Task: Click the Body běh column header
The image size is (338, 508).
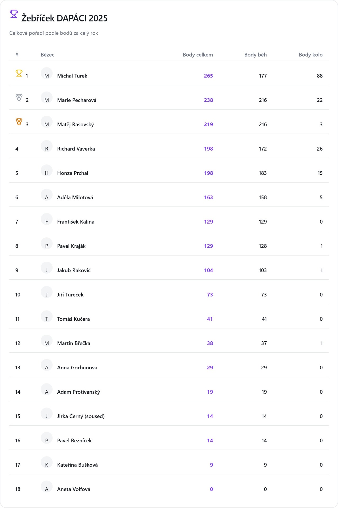Action: click(x=255, y=55)
